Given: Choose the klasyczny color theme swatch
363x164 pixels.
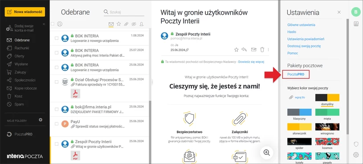Looking at the screenshot, I should coord(299,112).
